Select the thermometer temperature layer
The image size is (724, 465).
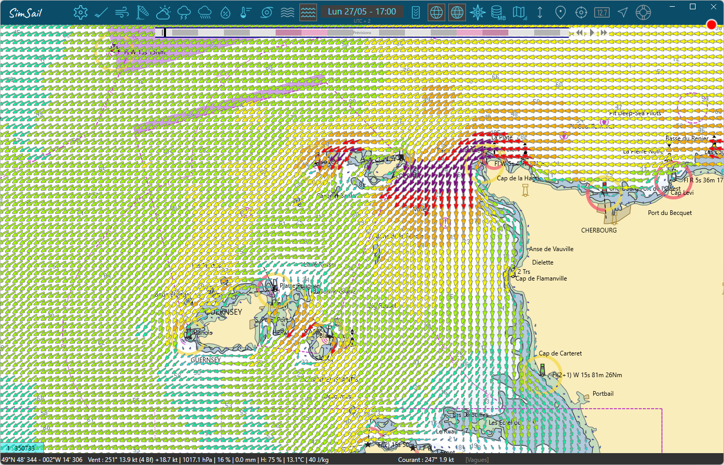coord(246,12)
